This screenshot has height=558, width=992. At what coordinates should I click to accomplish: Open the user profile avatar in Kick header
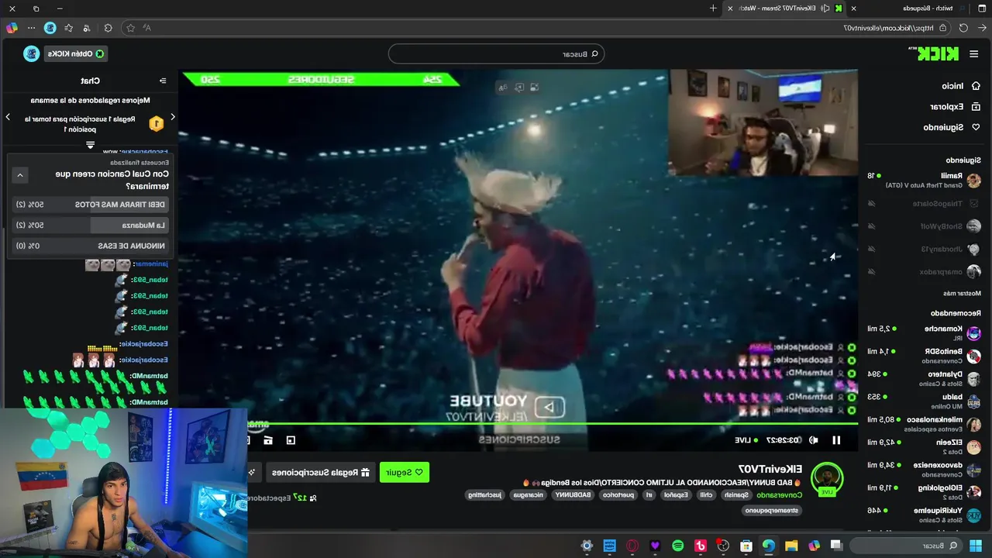[32, 53]
